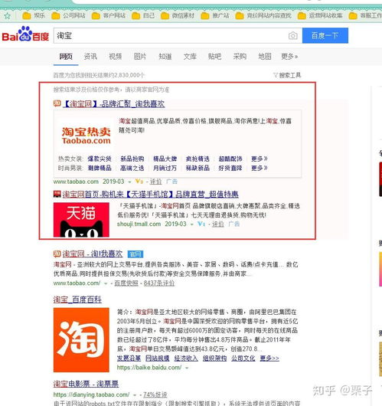Open the 竞价网站内容查找 bookmarks folder

click(263, 16)
